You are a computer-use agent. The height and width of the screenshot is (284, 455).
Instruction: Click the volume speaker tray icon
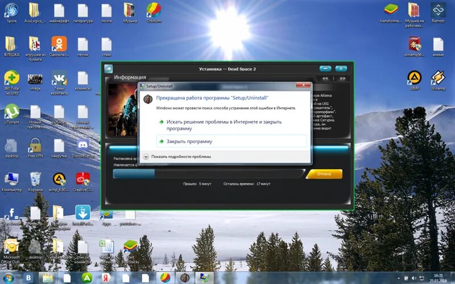413,278
